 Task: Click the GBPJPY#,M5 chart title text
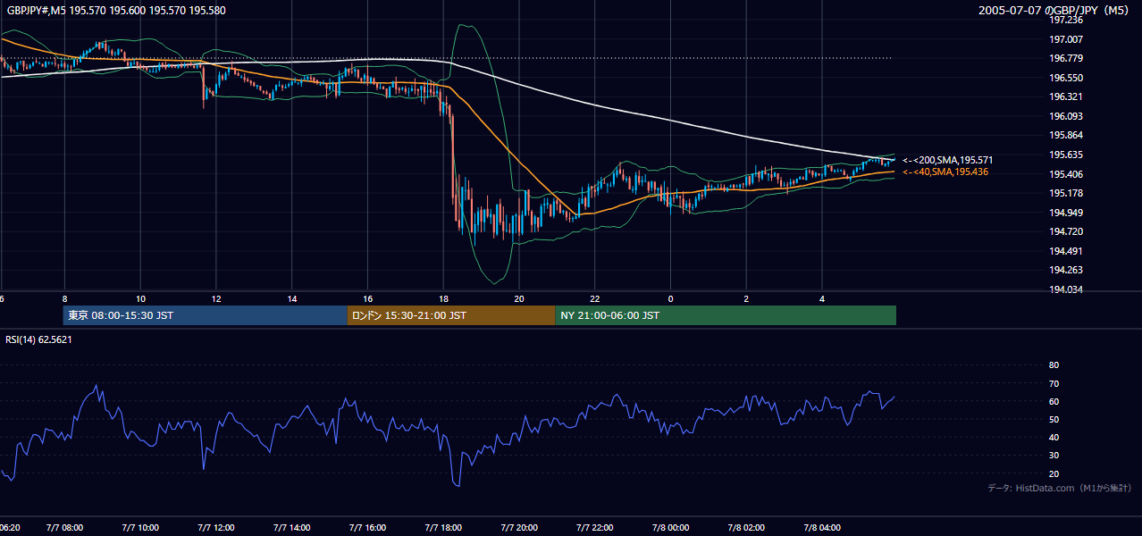point(116,10)
